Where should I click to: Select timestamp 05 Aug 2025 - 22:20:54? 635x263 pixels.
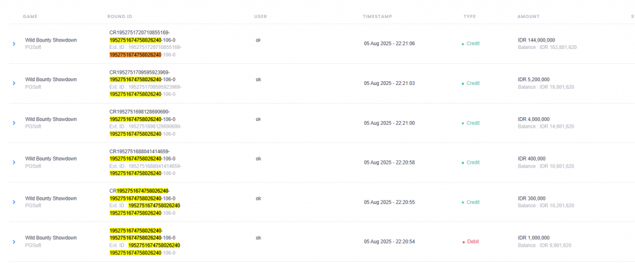click(x=389, y=241)
